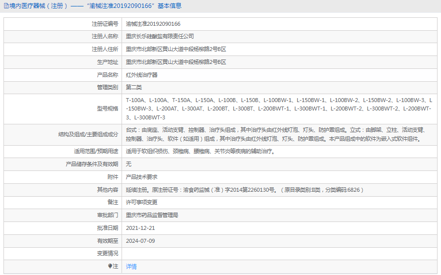Select remark value 许可事项变更
This screenshot has height=275, width=441.
[x=141, y=202]
